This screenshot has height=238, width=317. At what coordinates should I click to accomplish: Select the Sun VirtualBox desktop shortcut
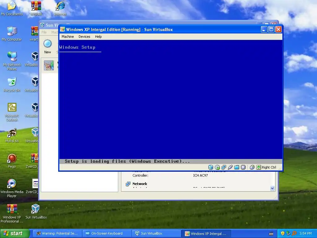pyautogui.click(x=36, y=211)
